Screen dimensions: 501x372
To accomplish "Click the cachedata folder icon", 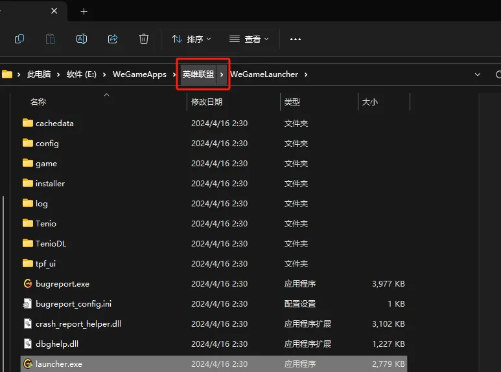I will 28,123.
